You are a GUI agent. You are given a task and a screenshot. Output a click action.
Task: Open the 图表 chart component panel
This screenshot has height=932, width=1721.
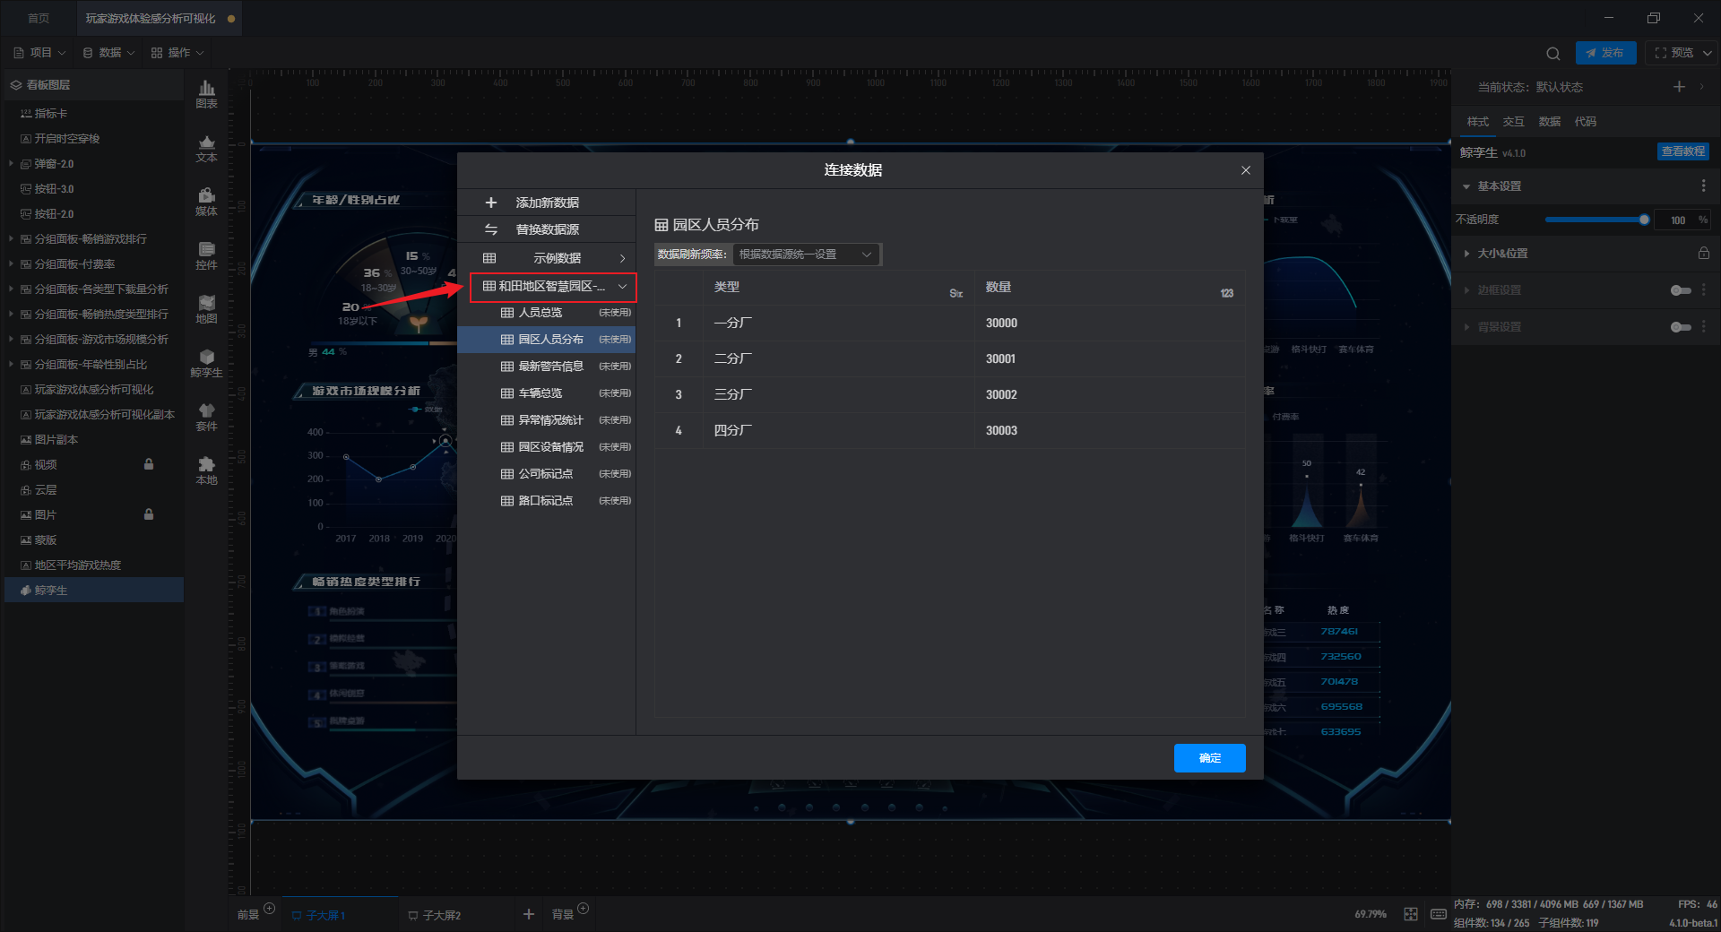206,94
